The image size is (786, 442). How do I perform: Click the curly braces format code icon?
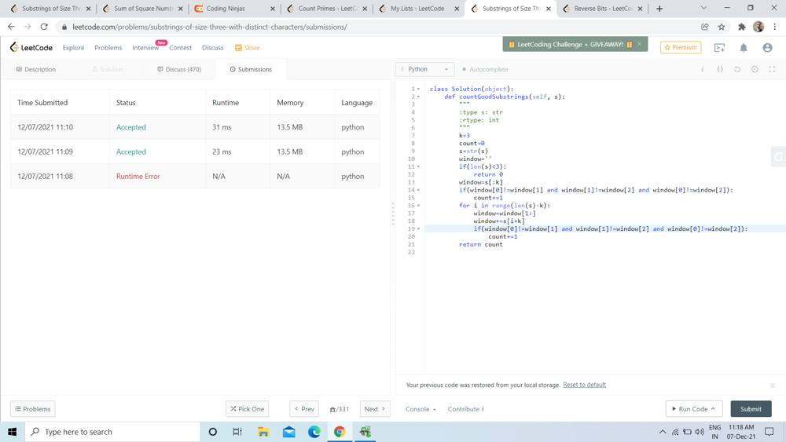(720, 69)
